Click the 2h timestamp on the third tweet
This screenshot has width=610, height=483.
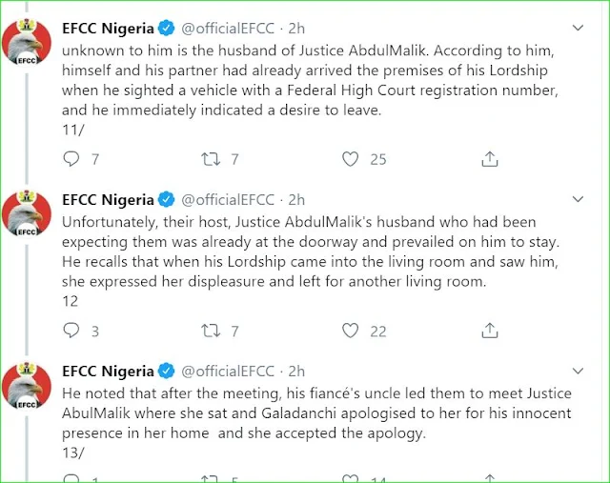[296, 371]
